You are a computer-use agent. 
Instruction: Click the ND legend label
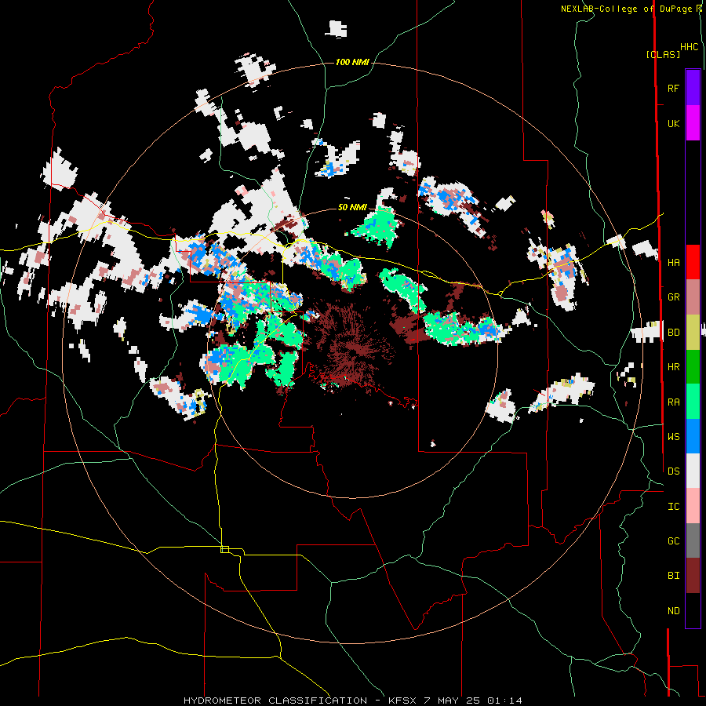pyautogui.click(x=673, y=611)
